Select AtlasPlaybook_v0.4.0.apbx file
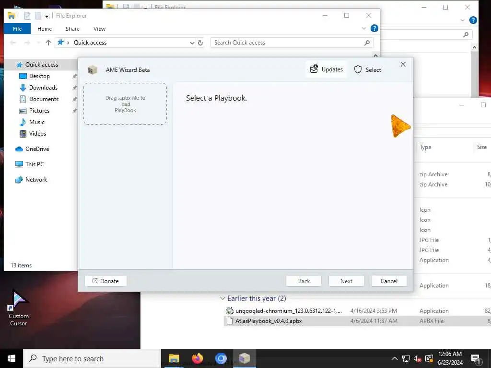Viewport: 491px width, 368px height. coord(269,321)
